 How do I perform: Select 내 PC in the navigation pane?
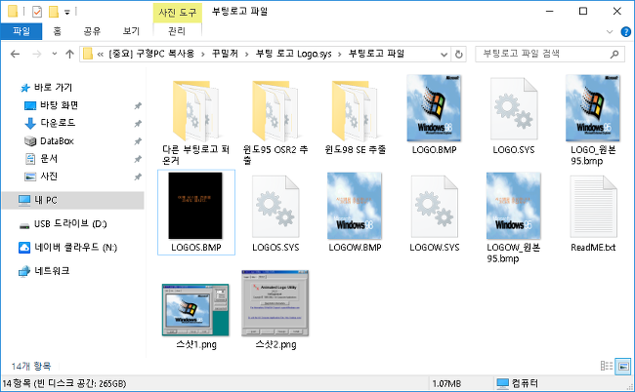(73, 200)
